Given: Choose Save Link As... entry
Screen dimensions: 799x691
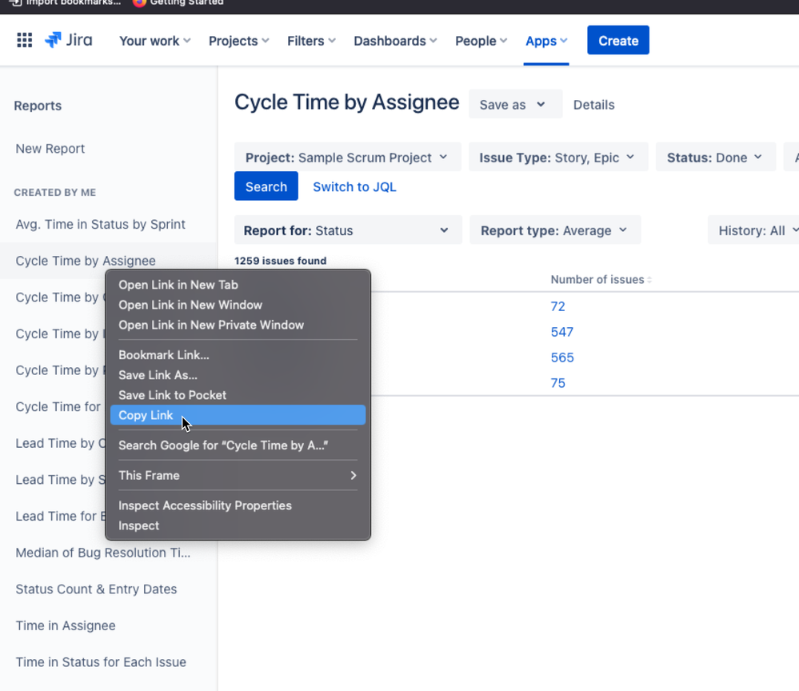Looking at the screenshot, I should pyautogui.click(x=238, y=375).
